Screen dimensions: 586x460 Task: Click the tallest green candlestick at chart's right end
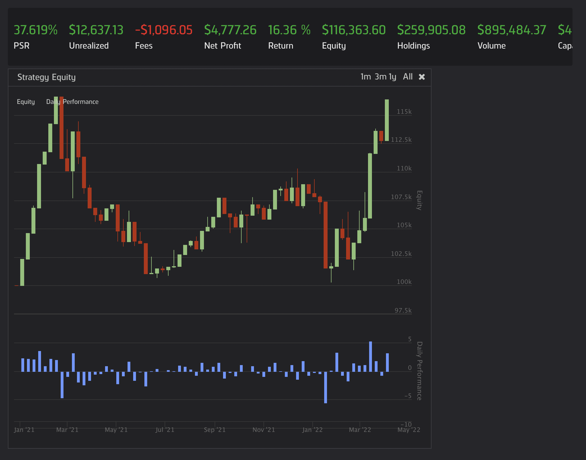387,120
